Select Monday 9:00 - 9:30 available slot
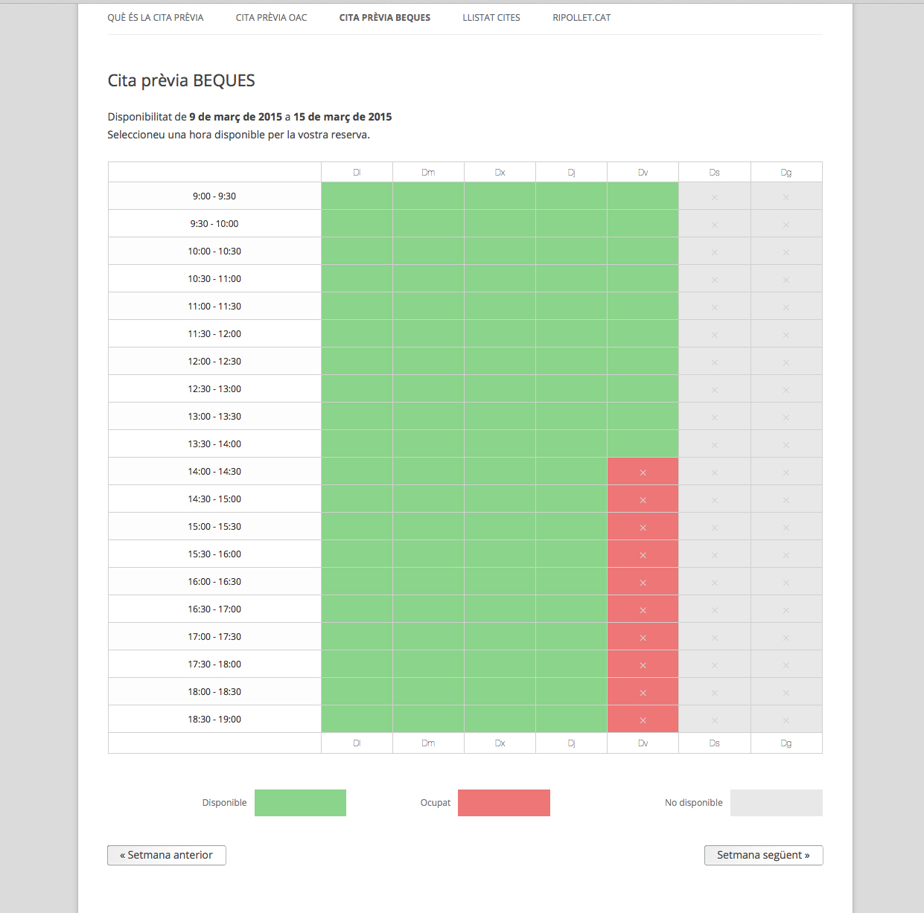The image size is (924, 913). click(357, 196)
